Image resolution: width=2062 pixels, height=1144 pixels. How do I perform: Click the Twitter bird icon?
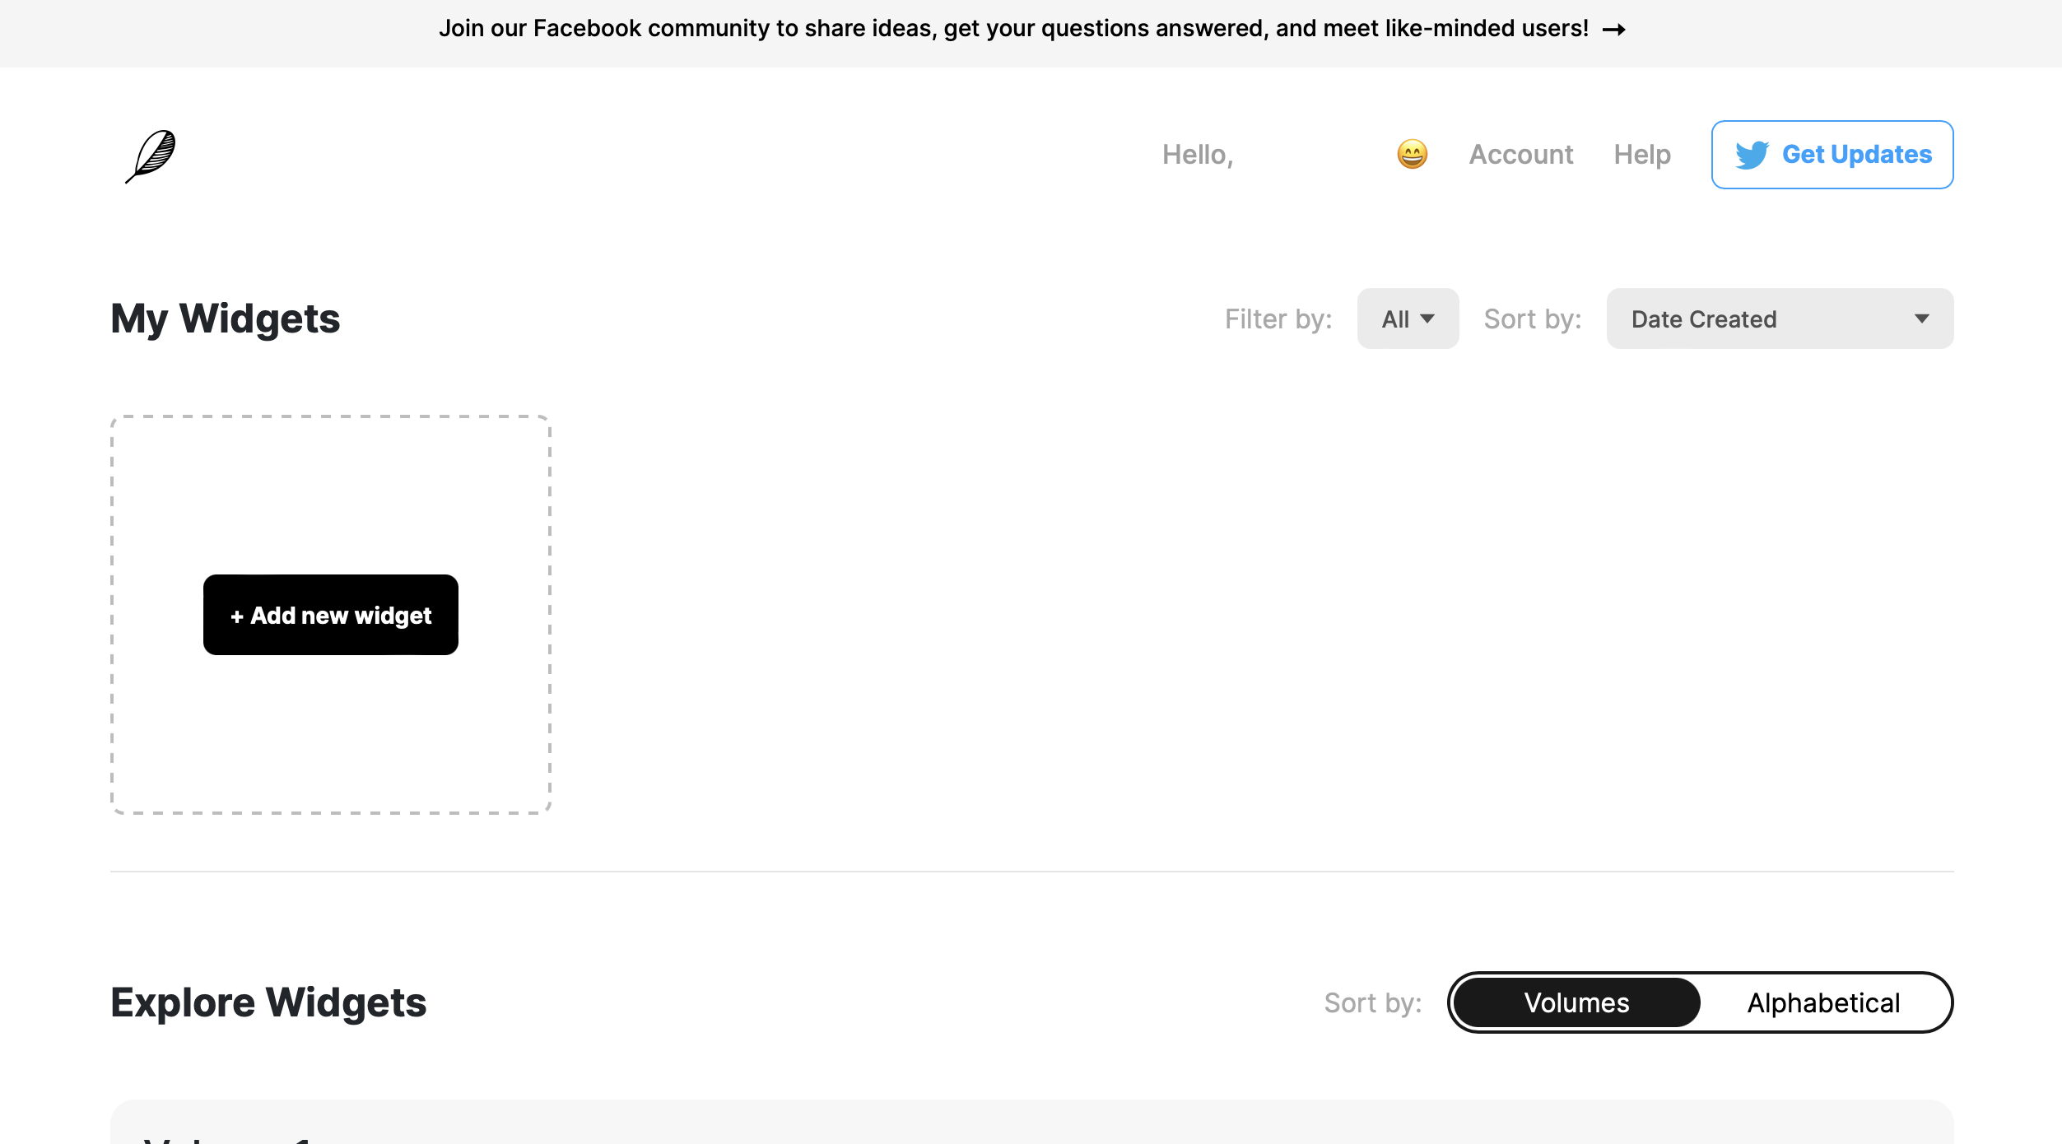click(x=1752, y=155)
